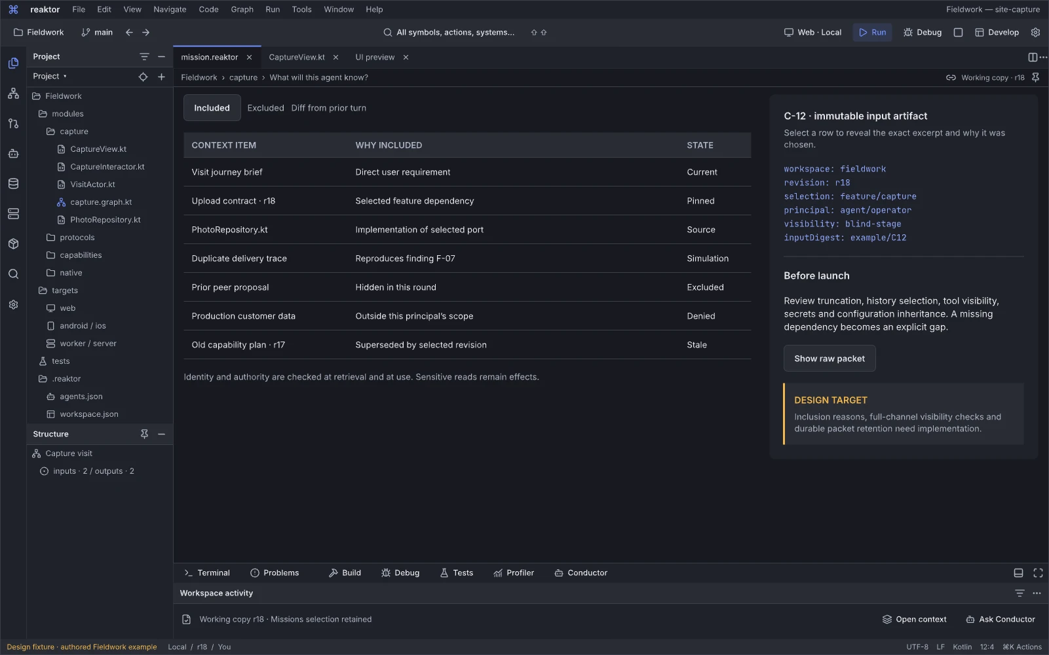Open the Navigate menu

(x=170, y=9)
